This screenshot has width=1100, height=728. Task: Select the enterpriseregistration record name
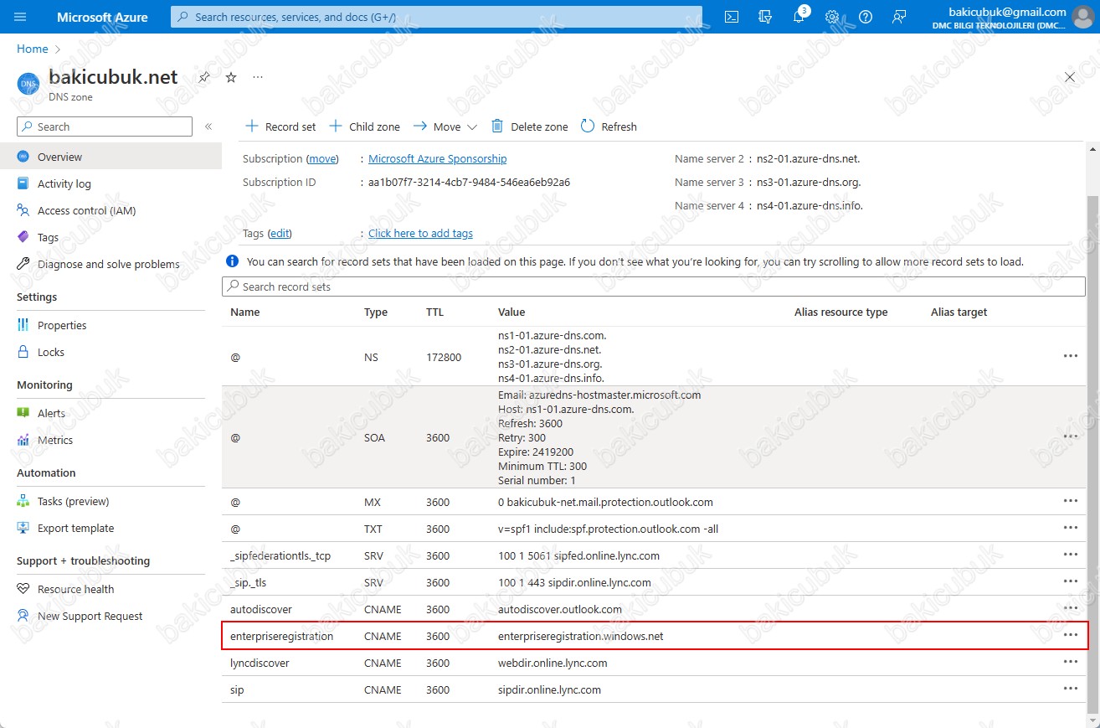click(282, 636)
